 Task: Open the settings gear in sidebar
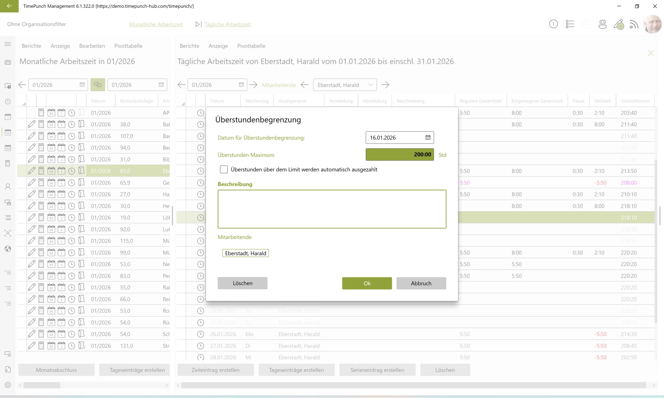point(8,385)
